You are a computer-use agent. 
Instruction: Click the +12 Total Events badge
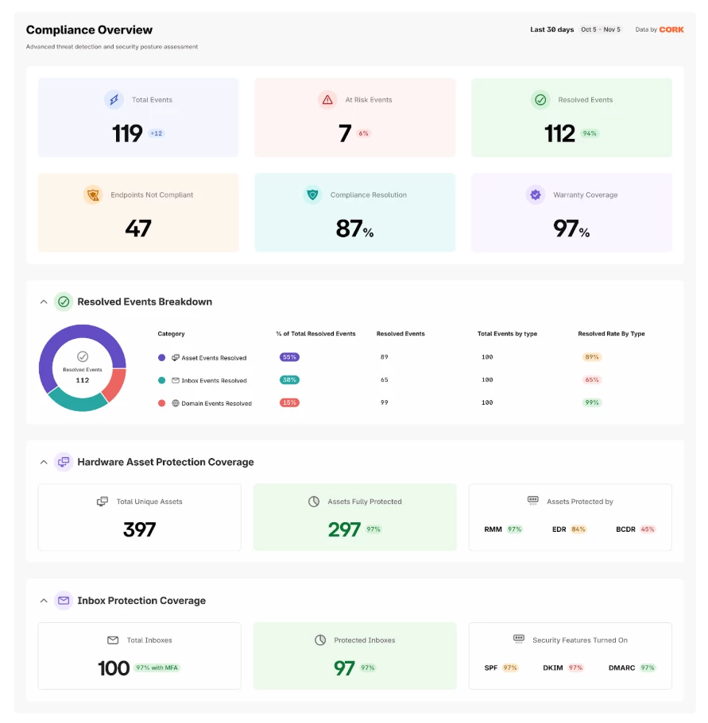coord(157,133)
